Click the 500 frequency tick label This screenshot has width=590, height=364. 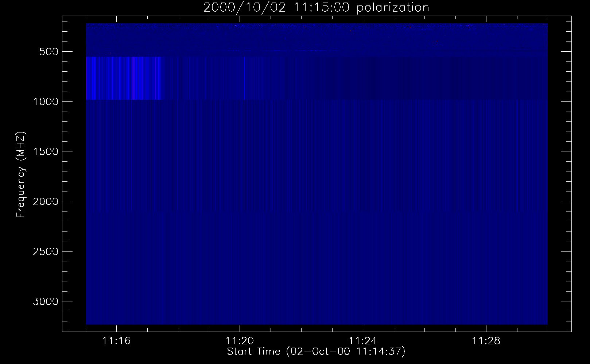pos(49,52)
